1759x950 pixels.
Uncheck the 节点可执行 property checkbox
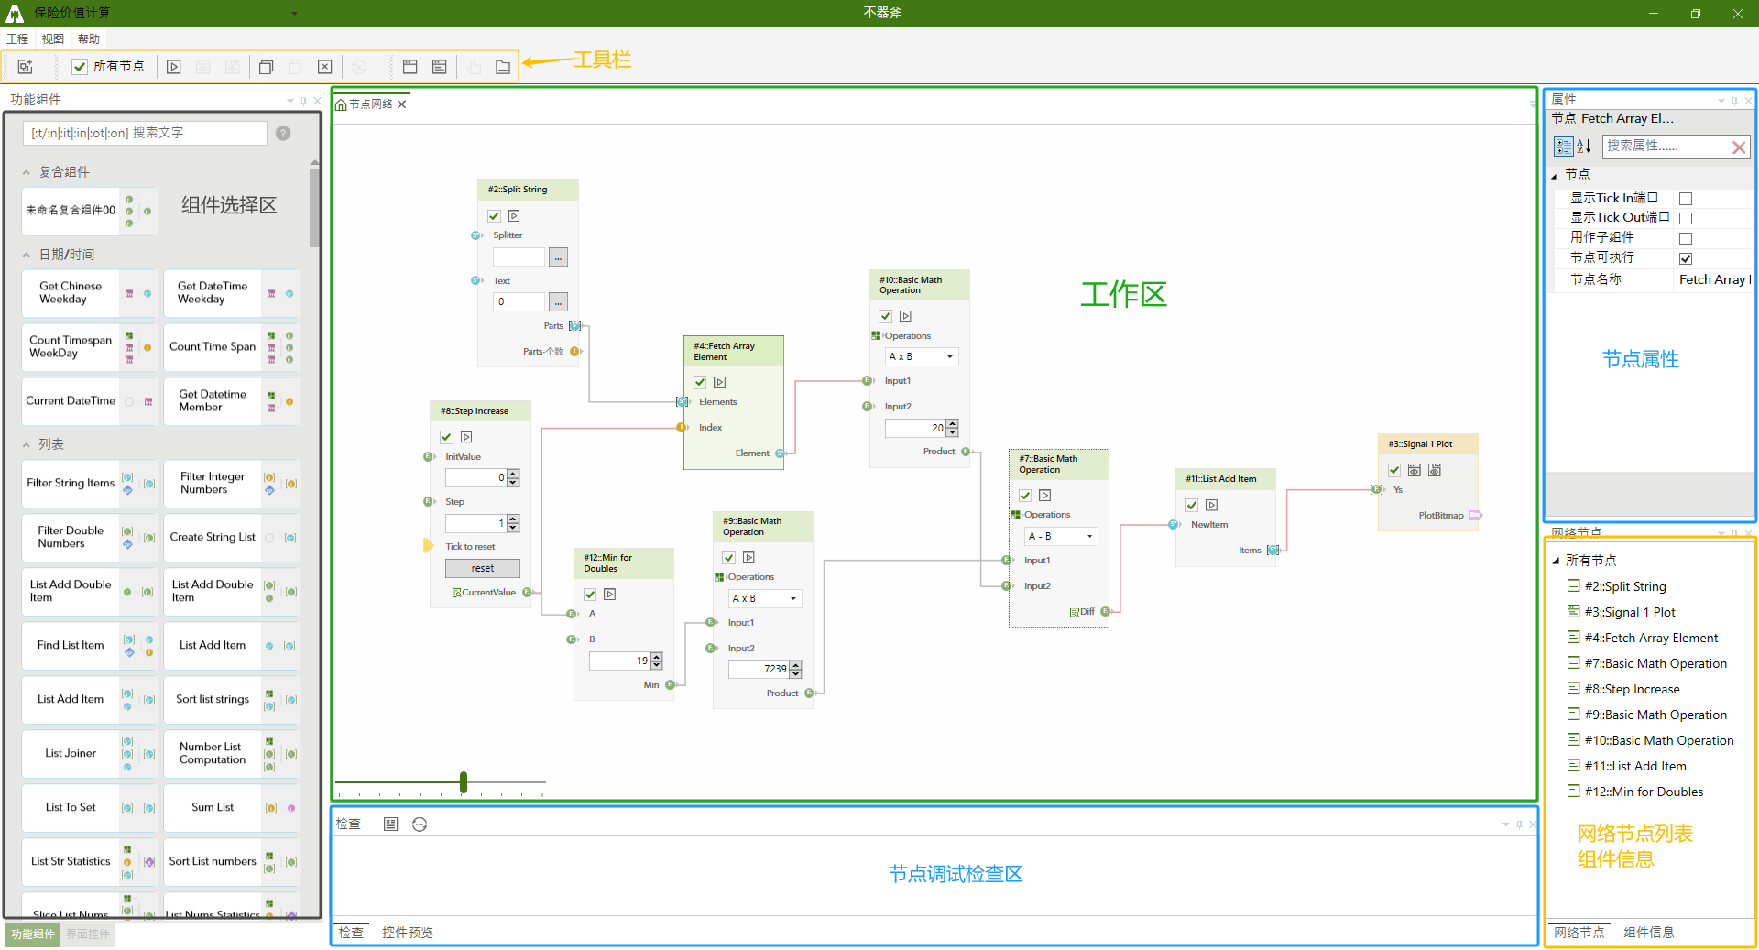1685,259
